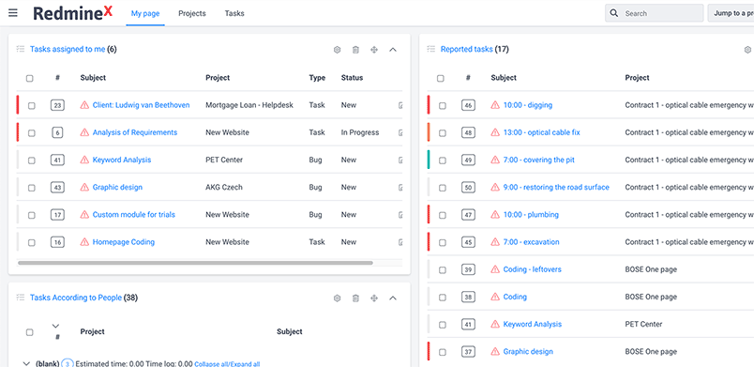The width and height of the screenshot is (754, 367).
Task: Click sort chevron above the # column
Action: coord(55,326)
